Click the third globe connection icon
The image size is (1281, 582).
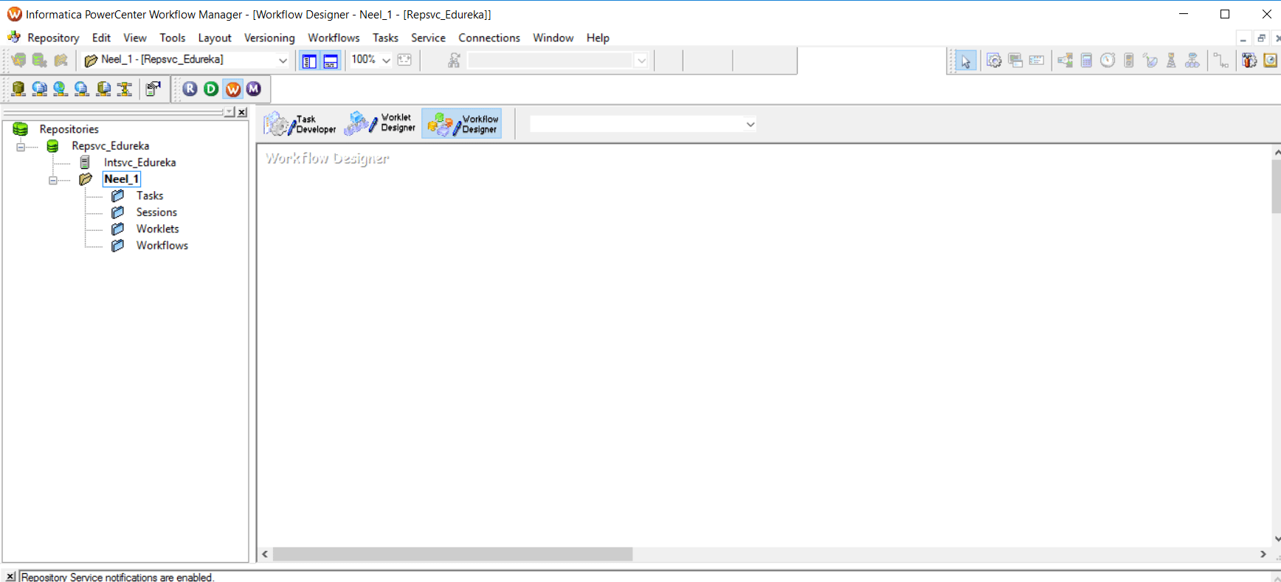point(82,89)
